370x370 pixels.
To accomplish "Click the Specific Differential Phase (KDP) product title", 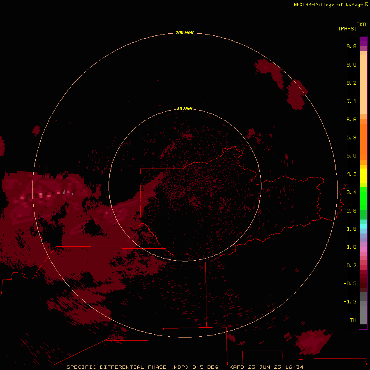I will click(127, 367).
